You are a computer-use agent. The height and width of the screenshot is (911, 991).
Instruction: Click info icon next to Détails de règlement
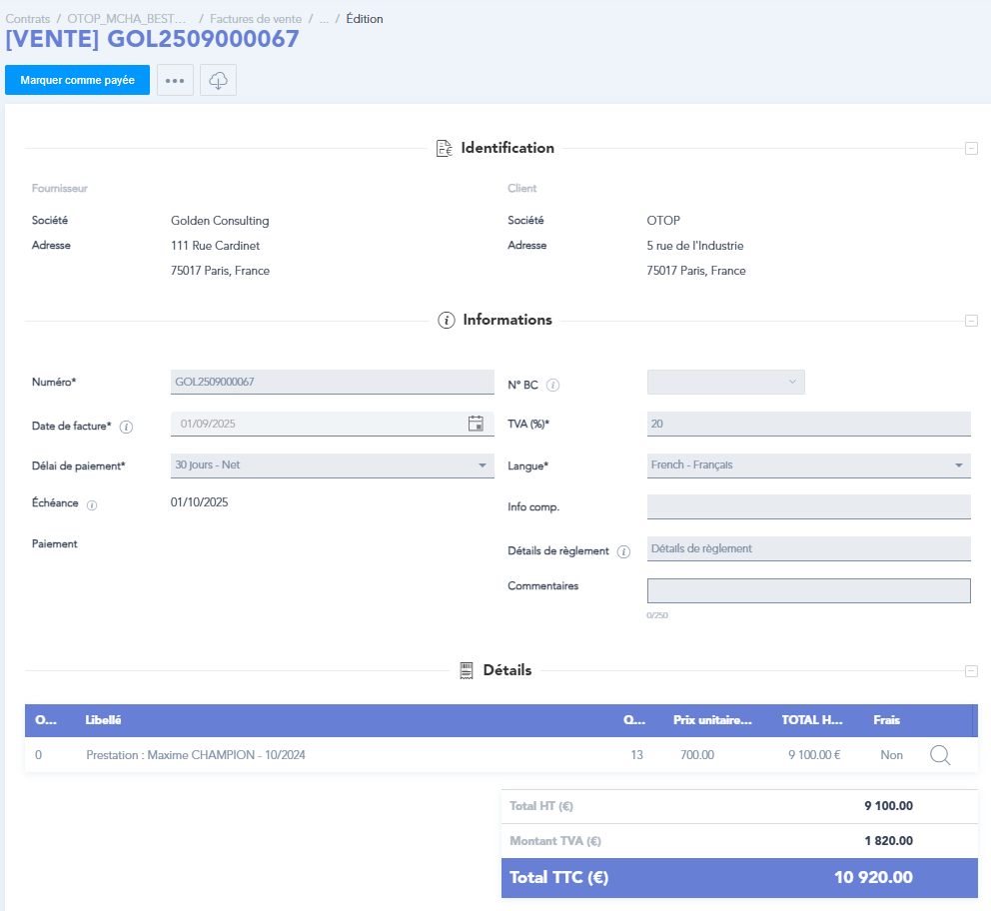pyautogui.click(x=623, y=551)
